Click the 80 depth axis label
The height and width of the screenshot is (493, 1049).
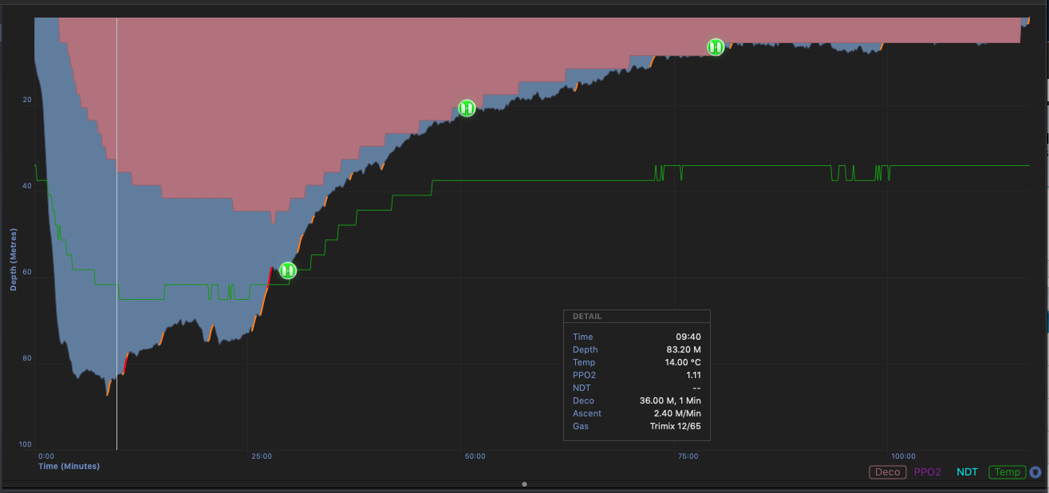(26, 358)
